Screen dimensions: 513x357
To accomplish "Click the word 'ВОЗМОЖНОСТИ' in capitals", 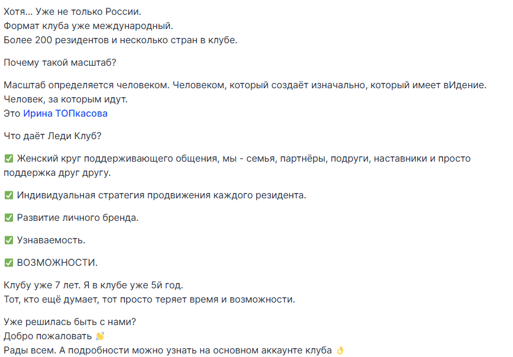I will coord(57,262).
